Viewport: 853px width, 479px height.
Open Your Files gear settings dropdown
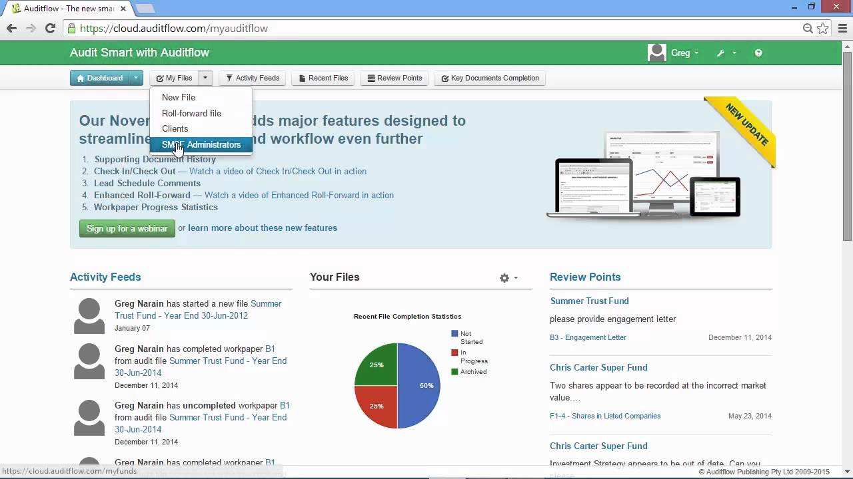(x=508, y=278)
